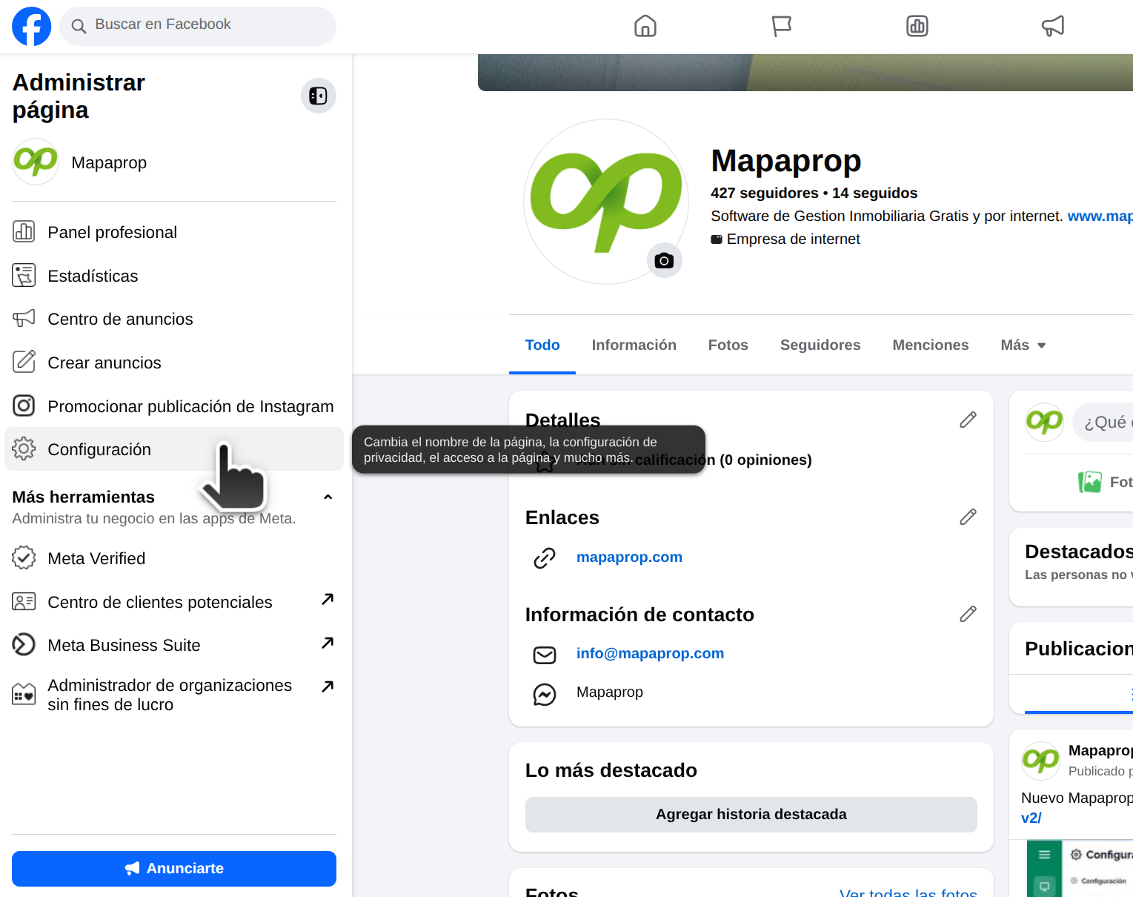Toggle the sidebar collapse icon next to Administrar página

[319, 96]
